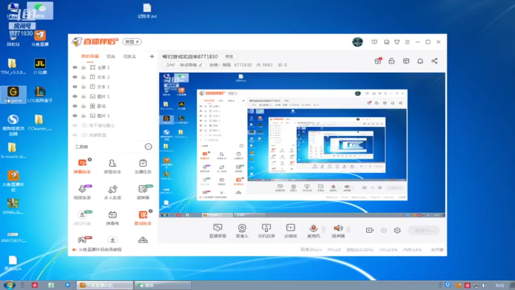Open the Windows Start button
The height and width of the screenshot is (290, 515).
[x=9, y=285]
